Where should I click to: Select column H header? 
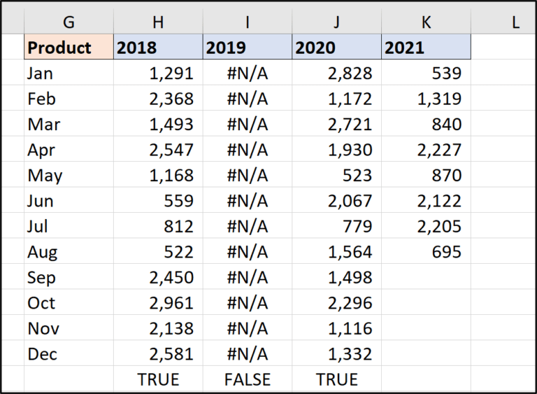[158, 22]
